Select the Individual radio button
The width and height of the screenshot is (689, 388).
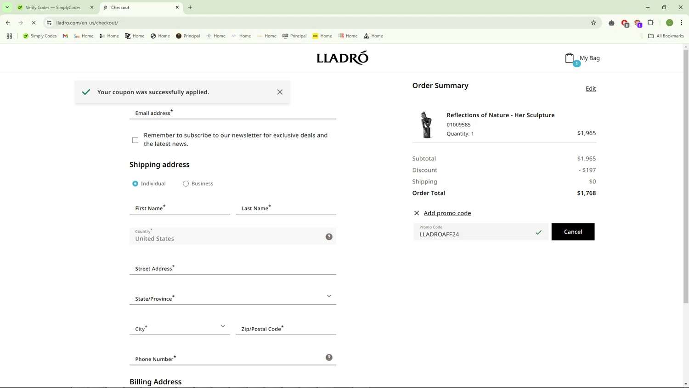tap(135, 183)
